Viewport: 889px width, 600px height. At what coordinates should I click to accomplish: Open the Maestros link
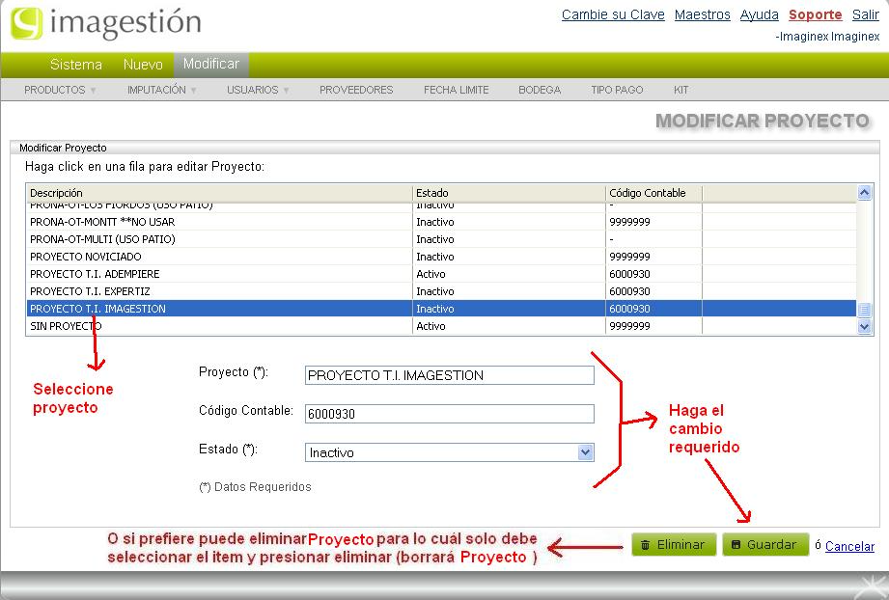point(702,14)
